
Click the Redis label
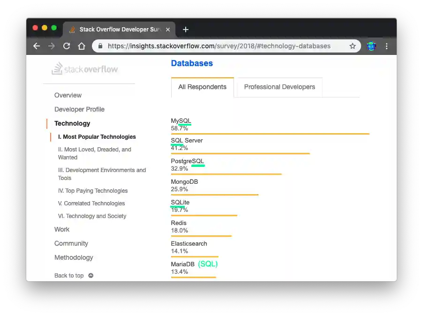[x=179, y=223]
